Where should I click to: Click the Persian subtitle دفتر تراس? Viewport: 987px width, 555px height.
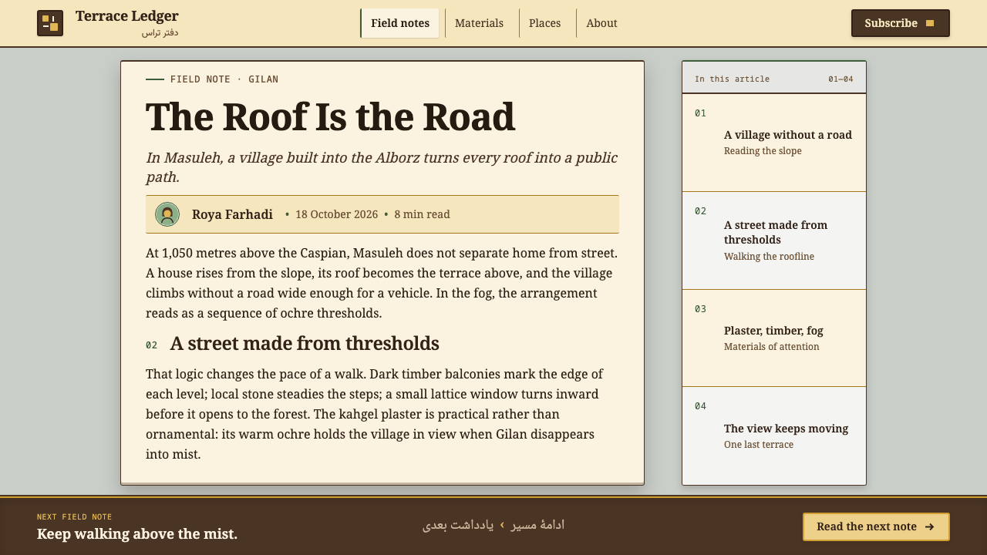point(160,32)
